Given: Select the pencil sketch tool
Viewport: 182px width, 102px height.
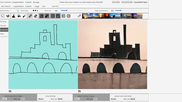Looking at the screenshot, I should 30,16.
